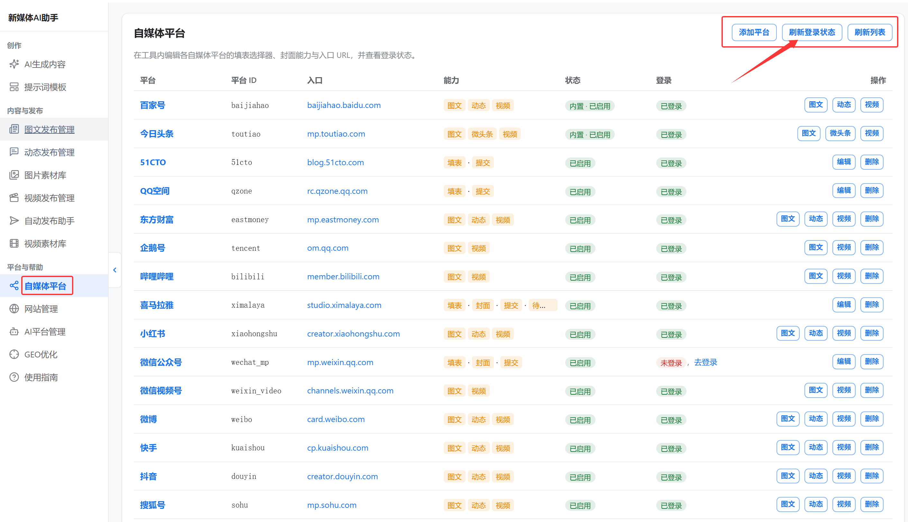Click 删除 in the 东方财富 row
This screenshot has width=908, height=522.
click(x=872, y=219)
